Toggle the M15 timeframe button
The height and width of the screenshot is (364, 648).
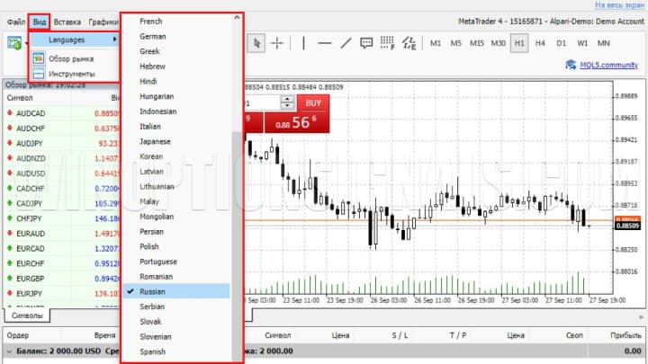(x=477, y=42)
